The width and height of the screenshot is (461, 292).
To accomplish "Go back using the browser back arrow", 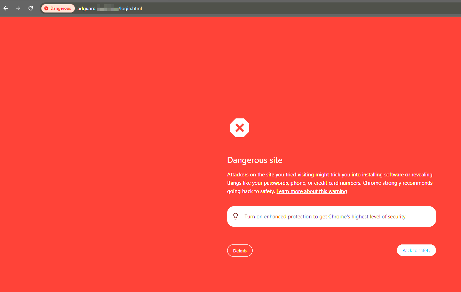I will (6, 8).
